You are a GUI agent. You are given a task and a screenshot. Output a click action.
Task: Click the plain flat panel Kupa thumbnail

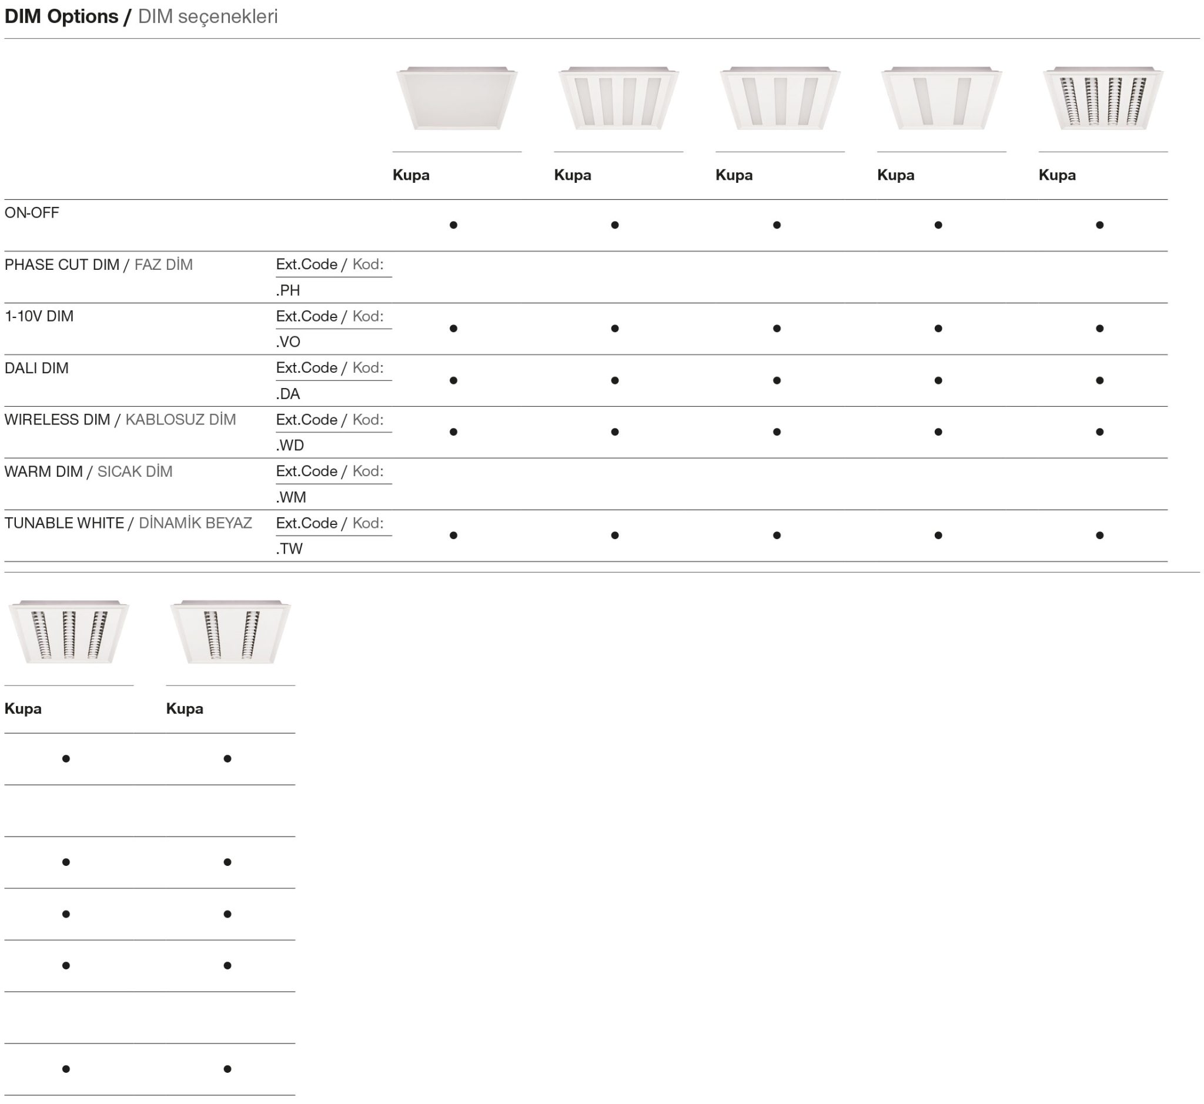457,99
